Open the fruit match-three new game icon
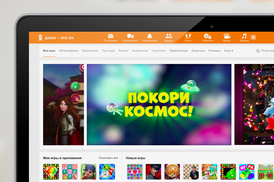This screenshot has width=274, height=182. click(x=135, y=172)
